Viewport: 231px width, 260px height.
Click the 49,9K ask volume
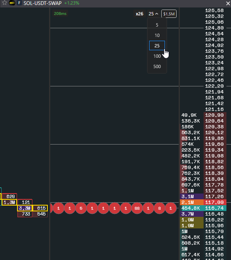click(189, 115)
